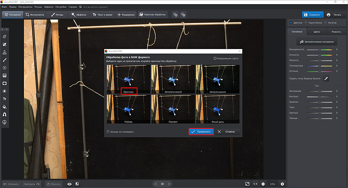Image resolution: width=348 pixels, height=188 pixels.
Task: Click the 'Насыщенность' slider handle
Action: click(319, 50)
